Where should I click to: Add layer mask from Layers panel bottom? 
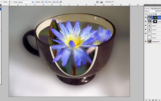click(153, 100)
